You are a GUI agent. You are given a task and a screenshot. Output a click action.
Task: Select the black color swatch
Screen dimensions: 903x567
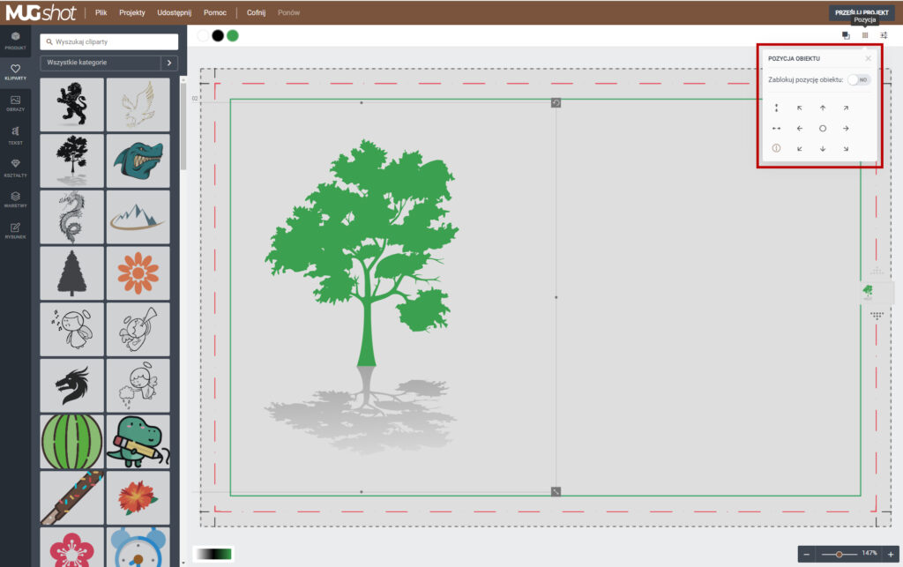click(218, 35)
